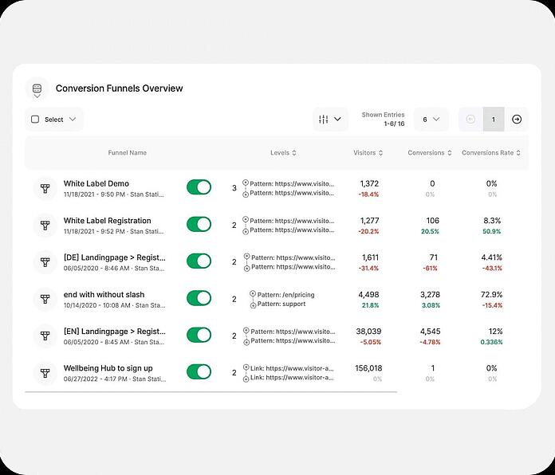Open the [DE] Landingpage > Regist... funnel
The image size is (555, 475).
[x=114, y=257]
